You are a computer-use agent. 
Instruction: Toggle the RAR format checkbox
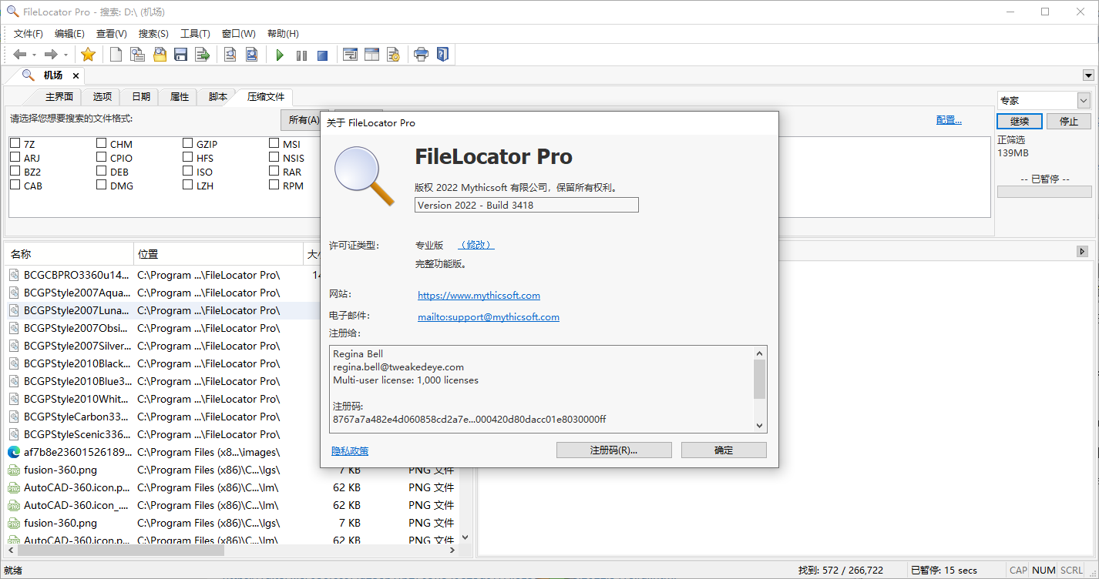pyautogui.click(x=274, y=171)
